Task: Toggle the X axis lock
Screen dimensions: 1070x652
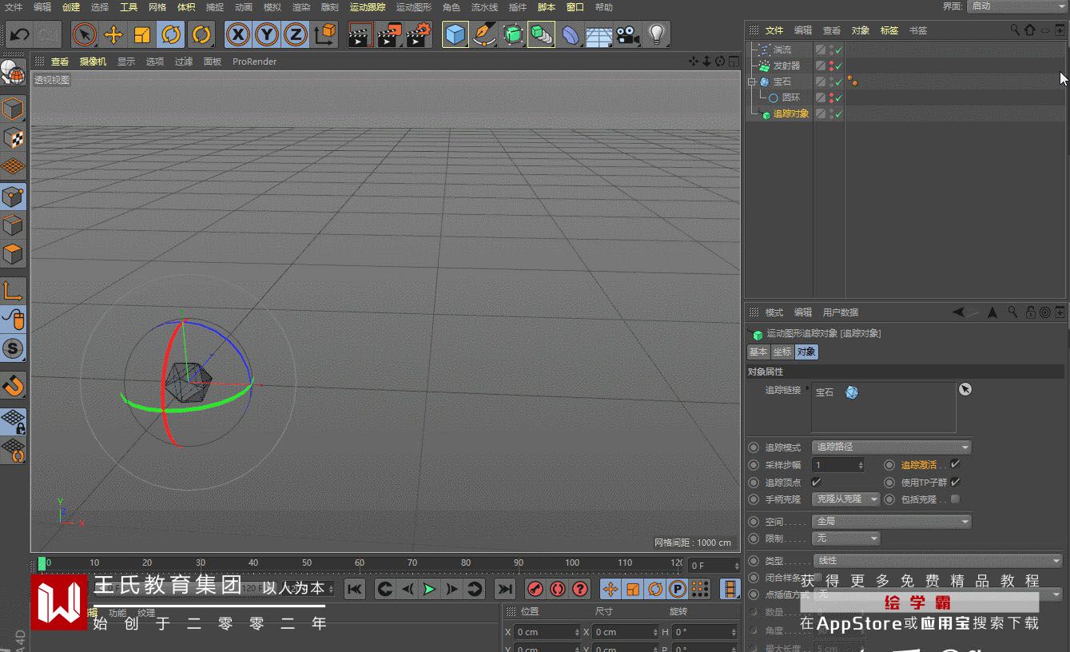Action: [237, 35]
